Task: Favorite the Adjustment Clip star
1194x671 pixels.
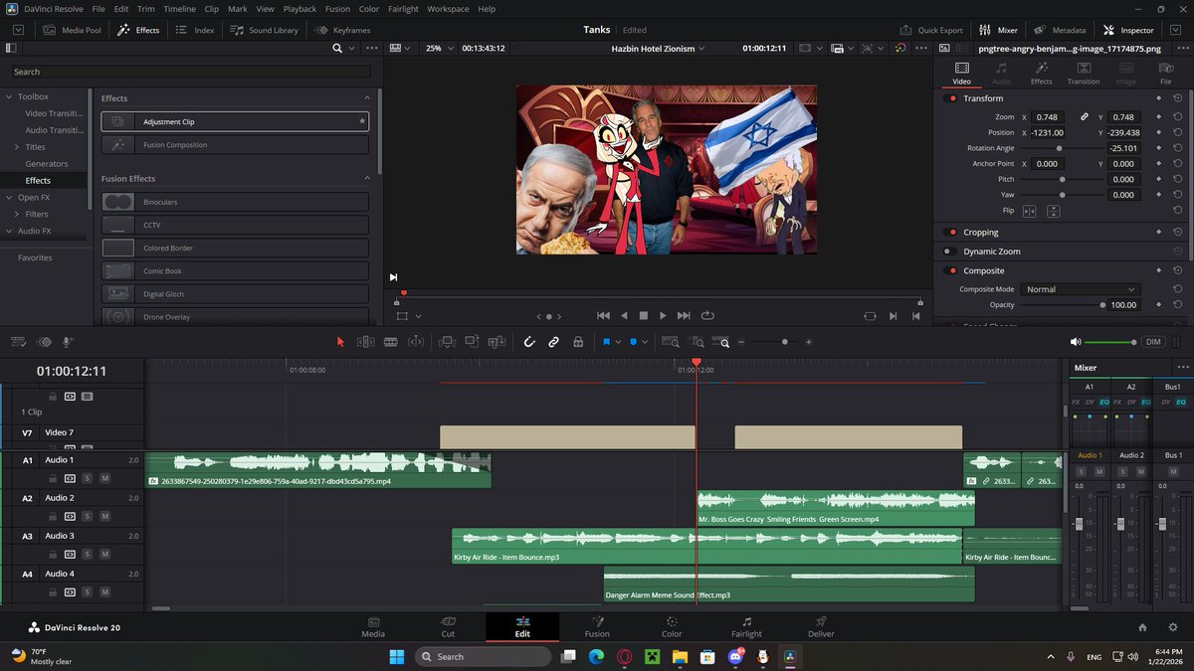Action: click(362, 121)
